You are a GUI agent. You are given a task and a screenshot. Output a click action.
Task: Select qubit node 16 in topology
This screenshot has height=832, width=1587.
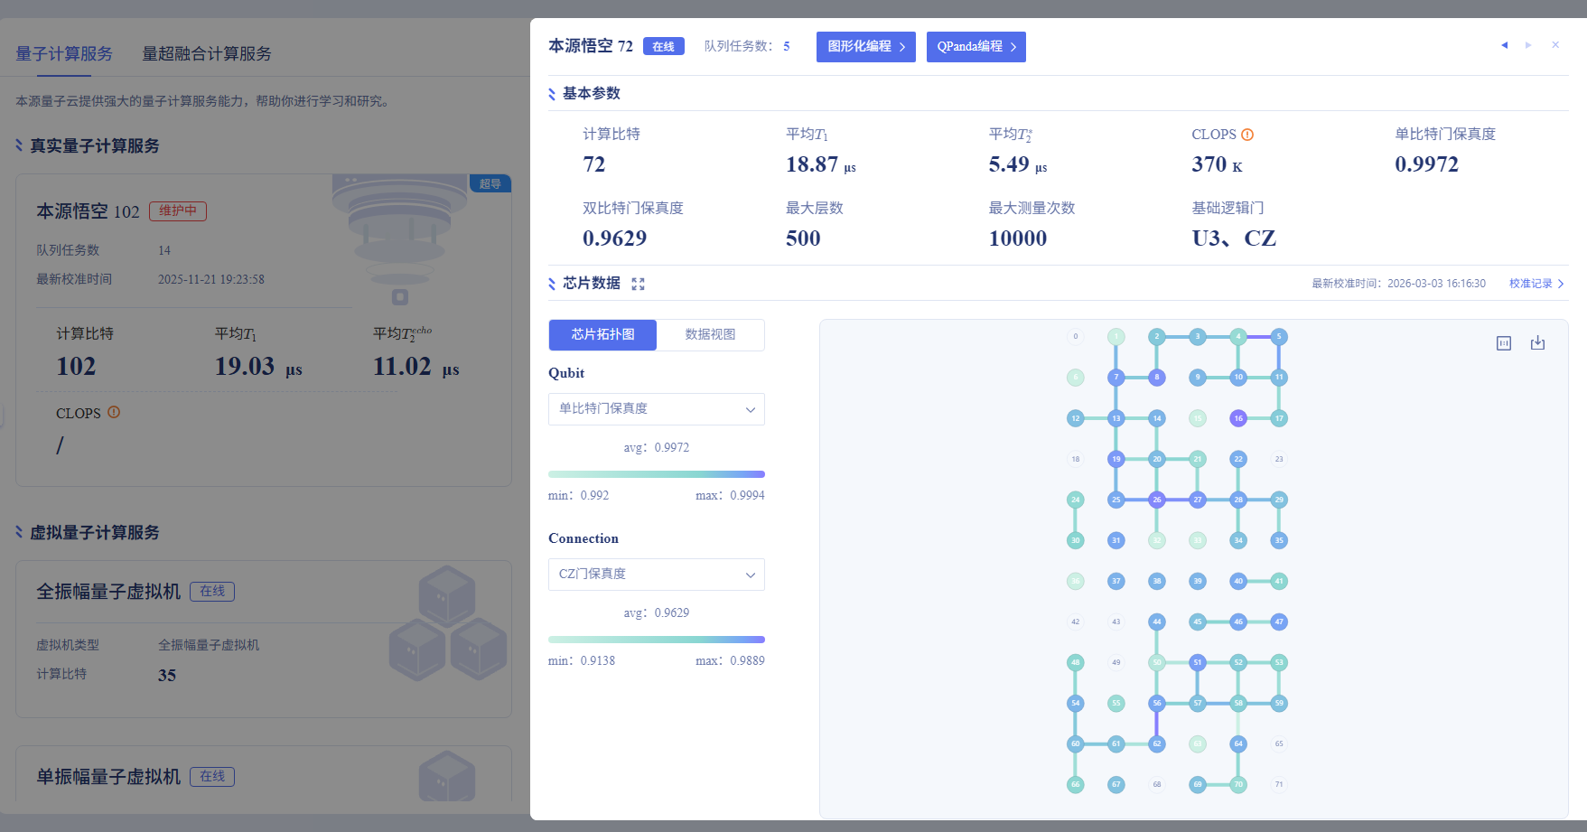click(x=1238, y=418)
